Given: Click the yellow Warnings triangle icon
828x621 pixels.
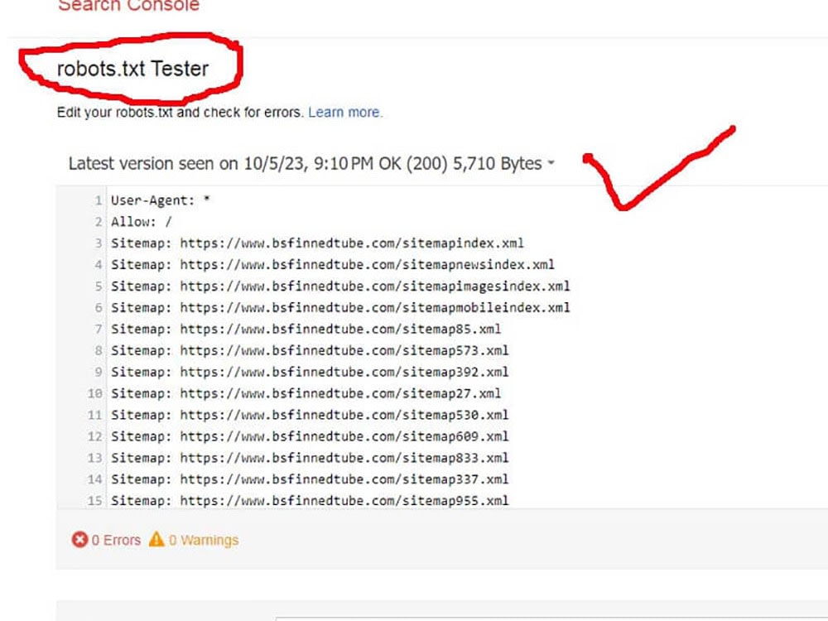Looking at the screenshot, I should click(156, 539).
